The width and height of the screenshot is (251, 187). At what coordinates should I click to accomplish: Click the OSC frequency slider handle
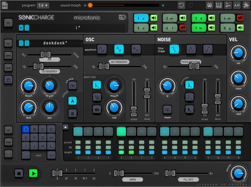coord(104,66)
